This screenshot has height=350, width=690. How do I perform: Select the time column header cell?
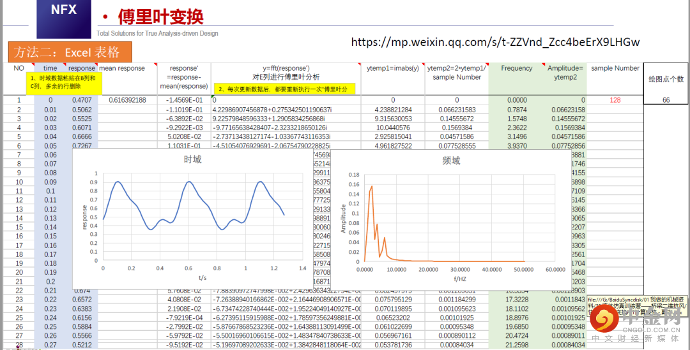[x=50, y=68]
